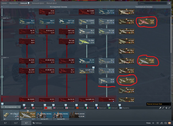Open the Як-1 fighter card
Image resolution: width=173 pixels, height=126 pixels.
[27, 22]
